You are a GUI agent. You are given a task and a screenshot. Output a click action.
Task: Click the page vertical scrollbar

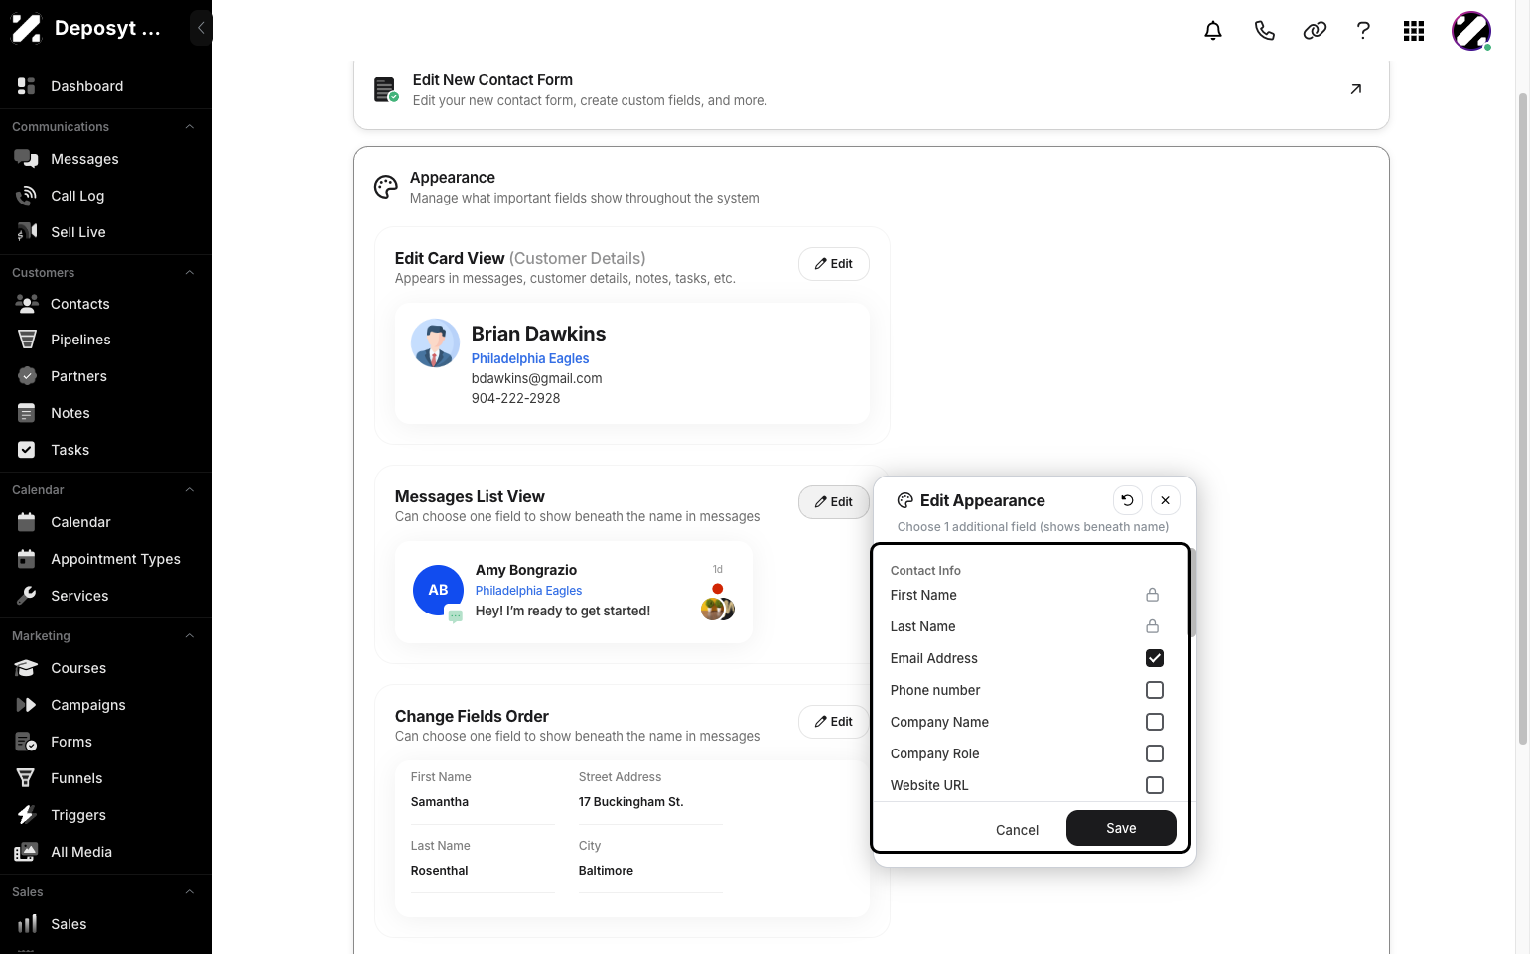coord(1523,417)
